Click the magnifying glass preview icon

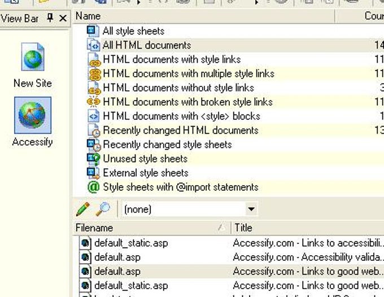click(x=103, y=209)
